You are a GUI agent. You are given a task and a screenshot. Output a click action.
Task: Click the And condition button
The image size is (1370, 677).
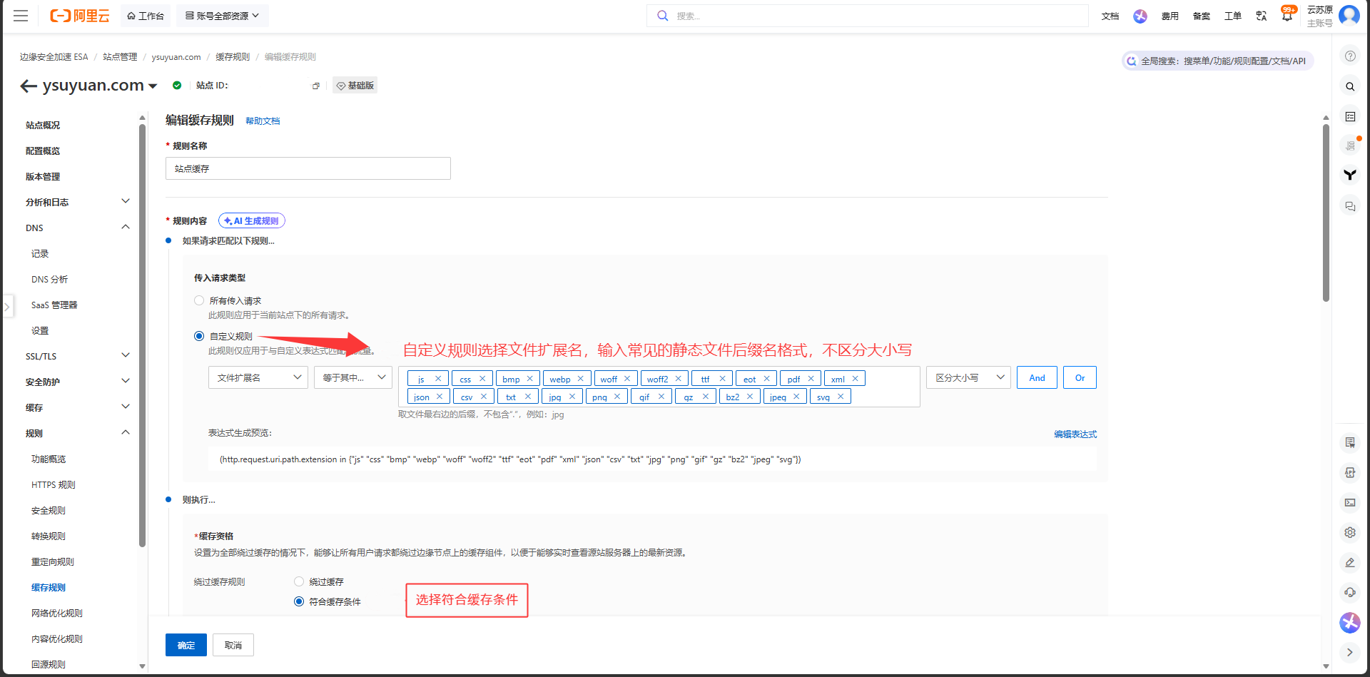pyautogui.click(x=1037, y=377)
